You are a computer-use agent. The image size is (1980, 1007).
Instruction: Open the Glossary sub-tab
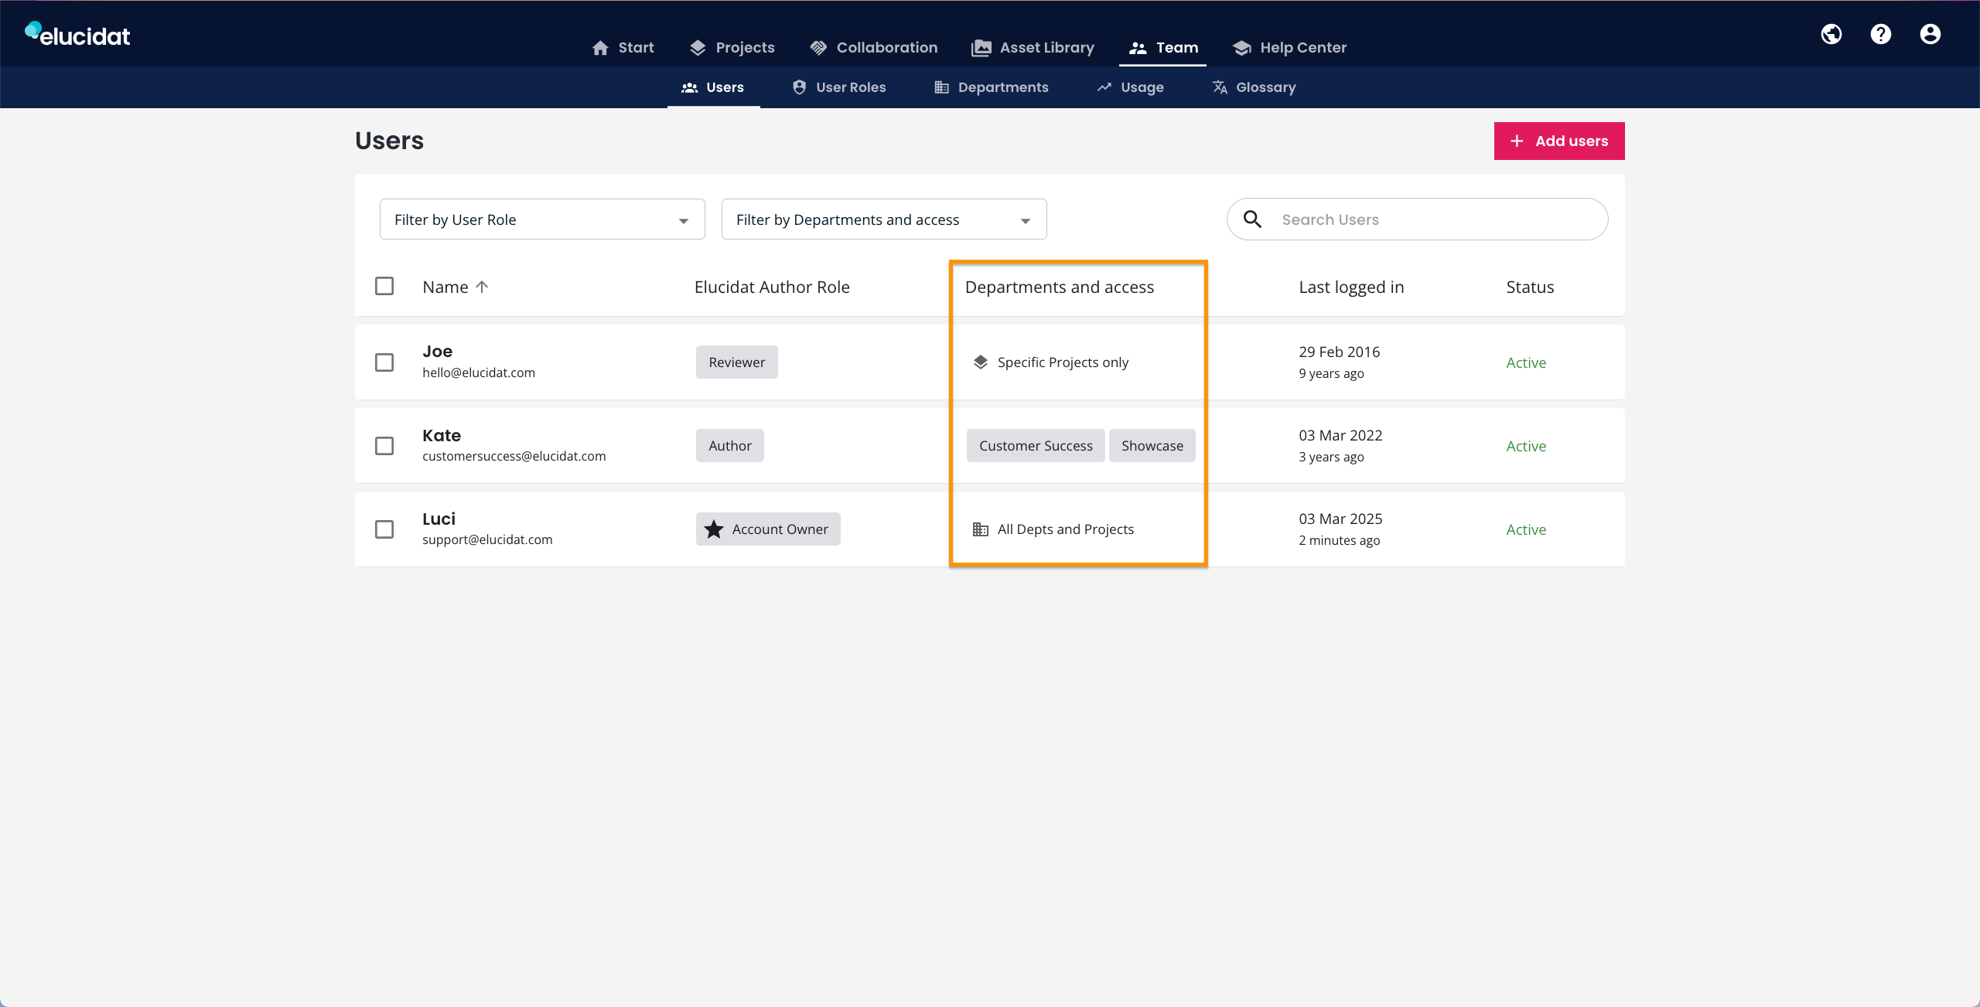coord(1254,87)
